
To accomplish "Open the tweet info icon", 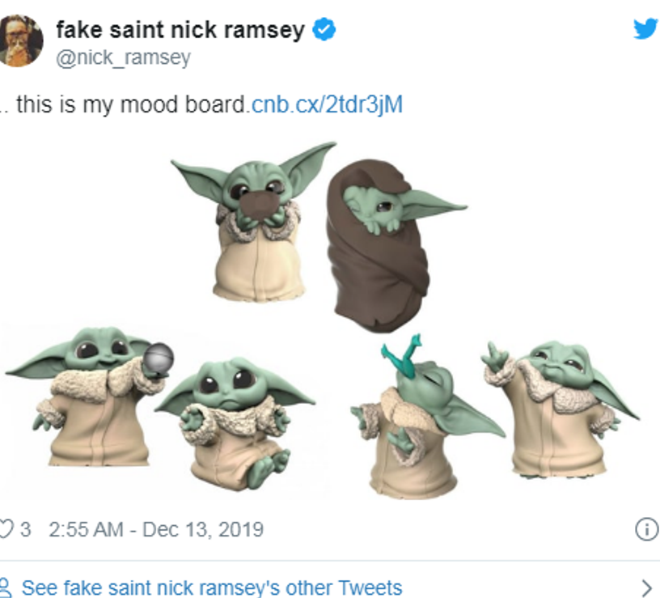I will click(x=645, y=529).
